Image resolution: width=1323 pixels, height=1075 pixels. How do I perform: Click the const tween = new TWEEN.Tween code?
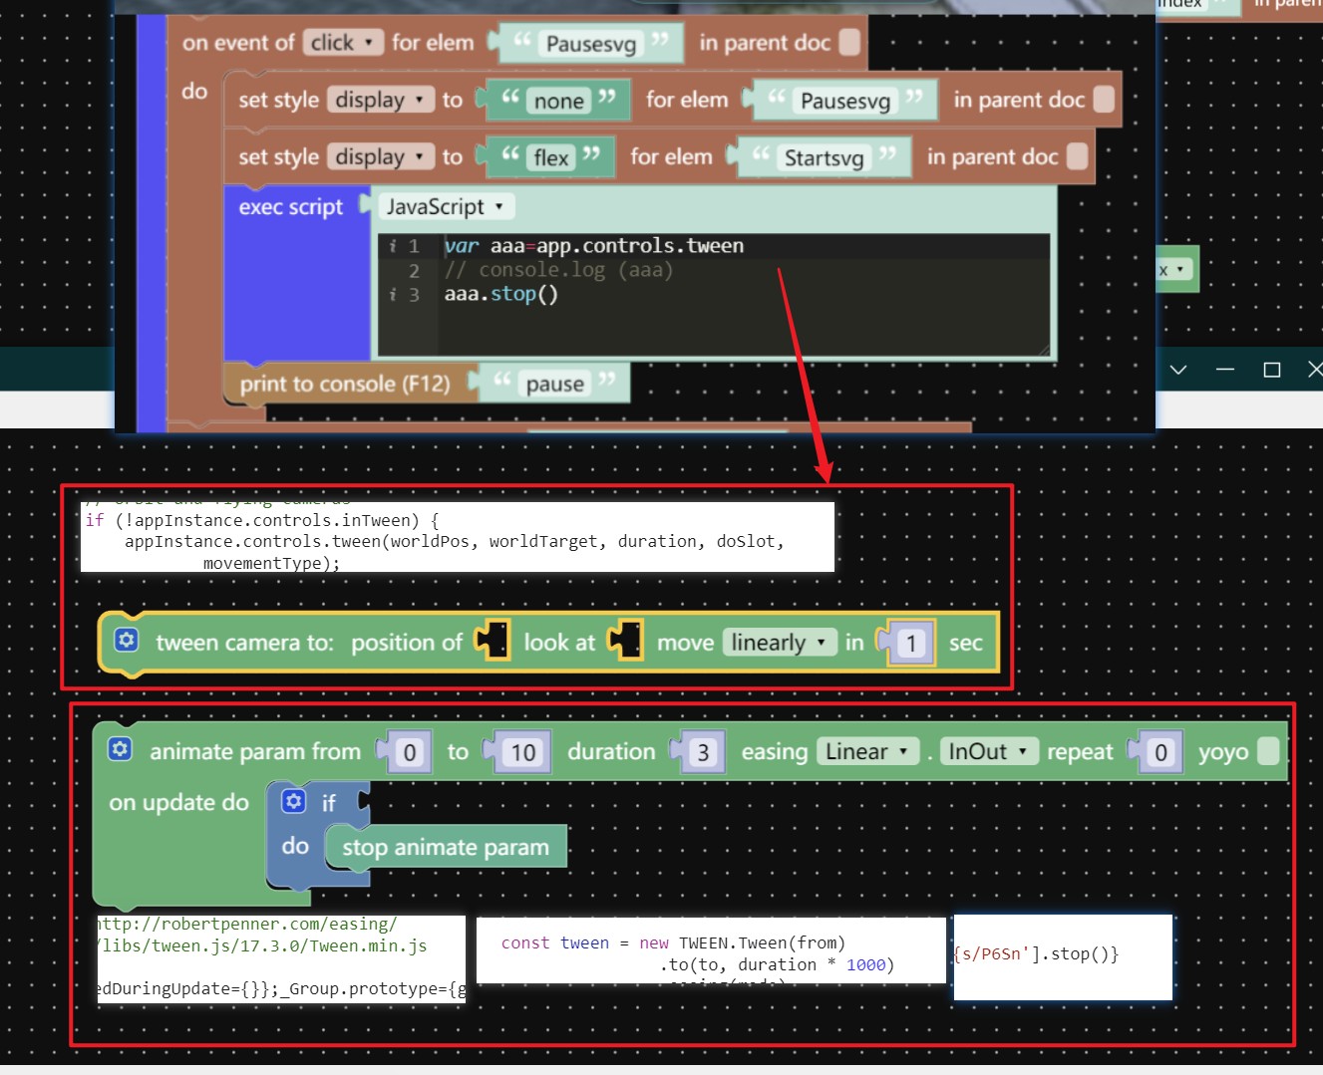(673, 942)
